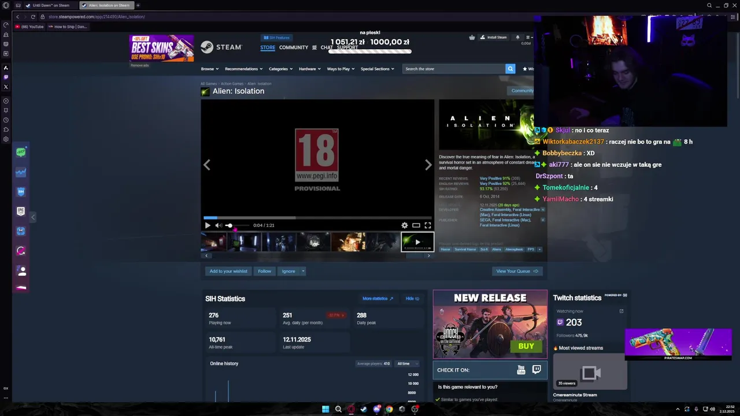Expand the Ways to Play dropdown
This screenshot has width=740, height=416.
341,69
